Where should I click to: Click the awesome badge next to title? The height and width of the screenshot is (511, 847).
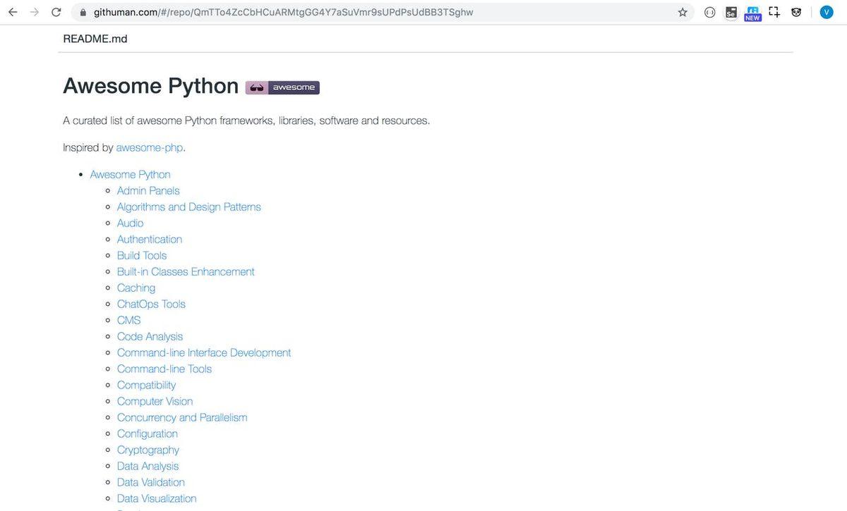tap(282, 87)
